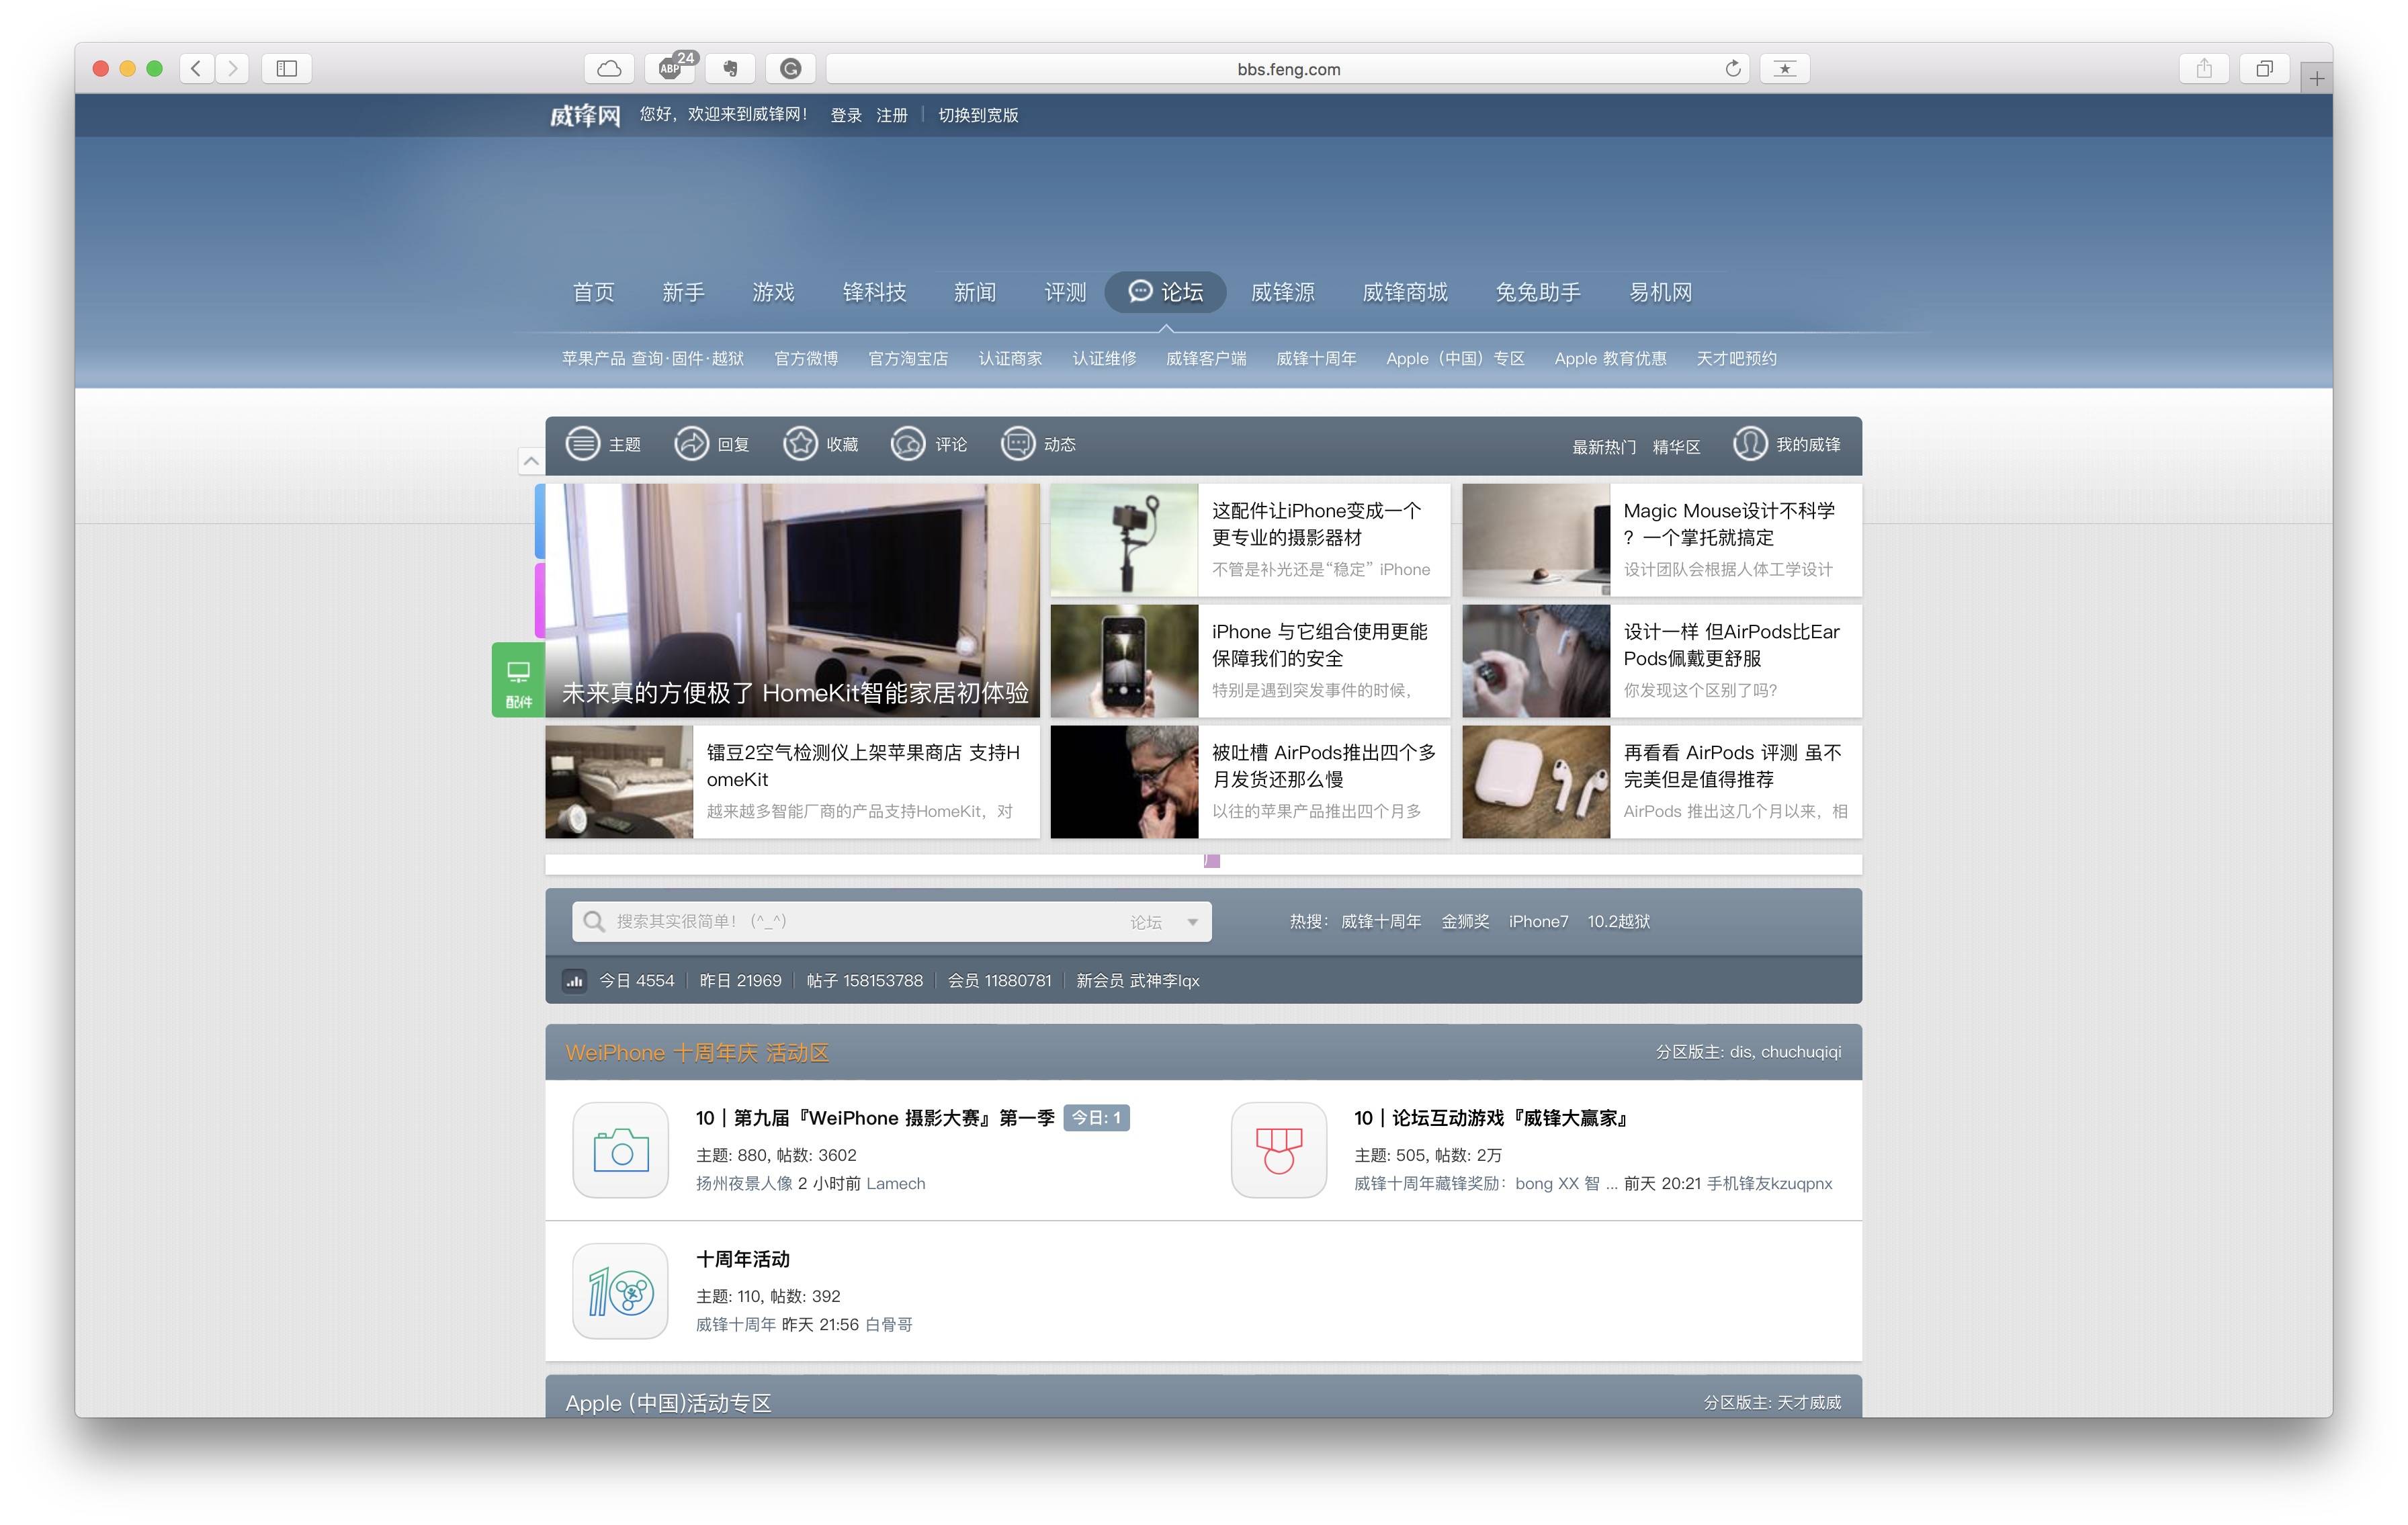Open 威锋客户端 sub-navigation link
Viewport: 2408px width, 1525px height.
pos(1206,359)
